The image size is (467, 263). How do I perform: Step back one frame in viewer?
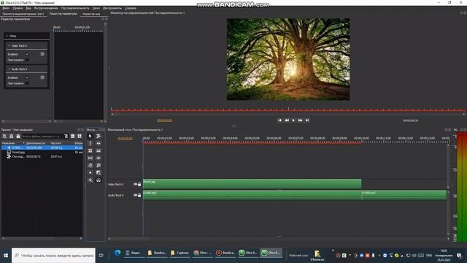pos(287,120)
